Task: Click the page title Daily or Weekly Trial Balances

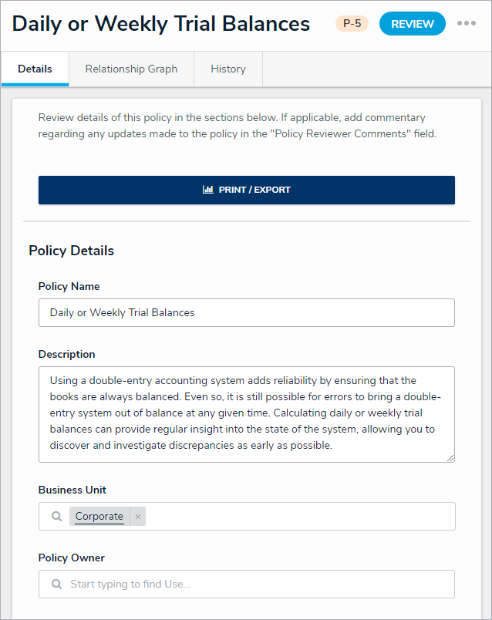Action: (161, 24)
